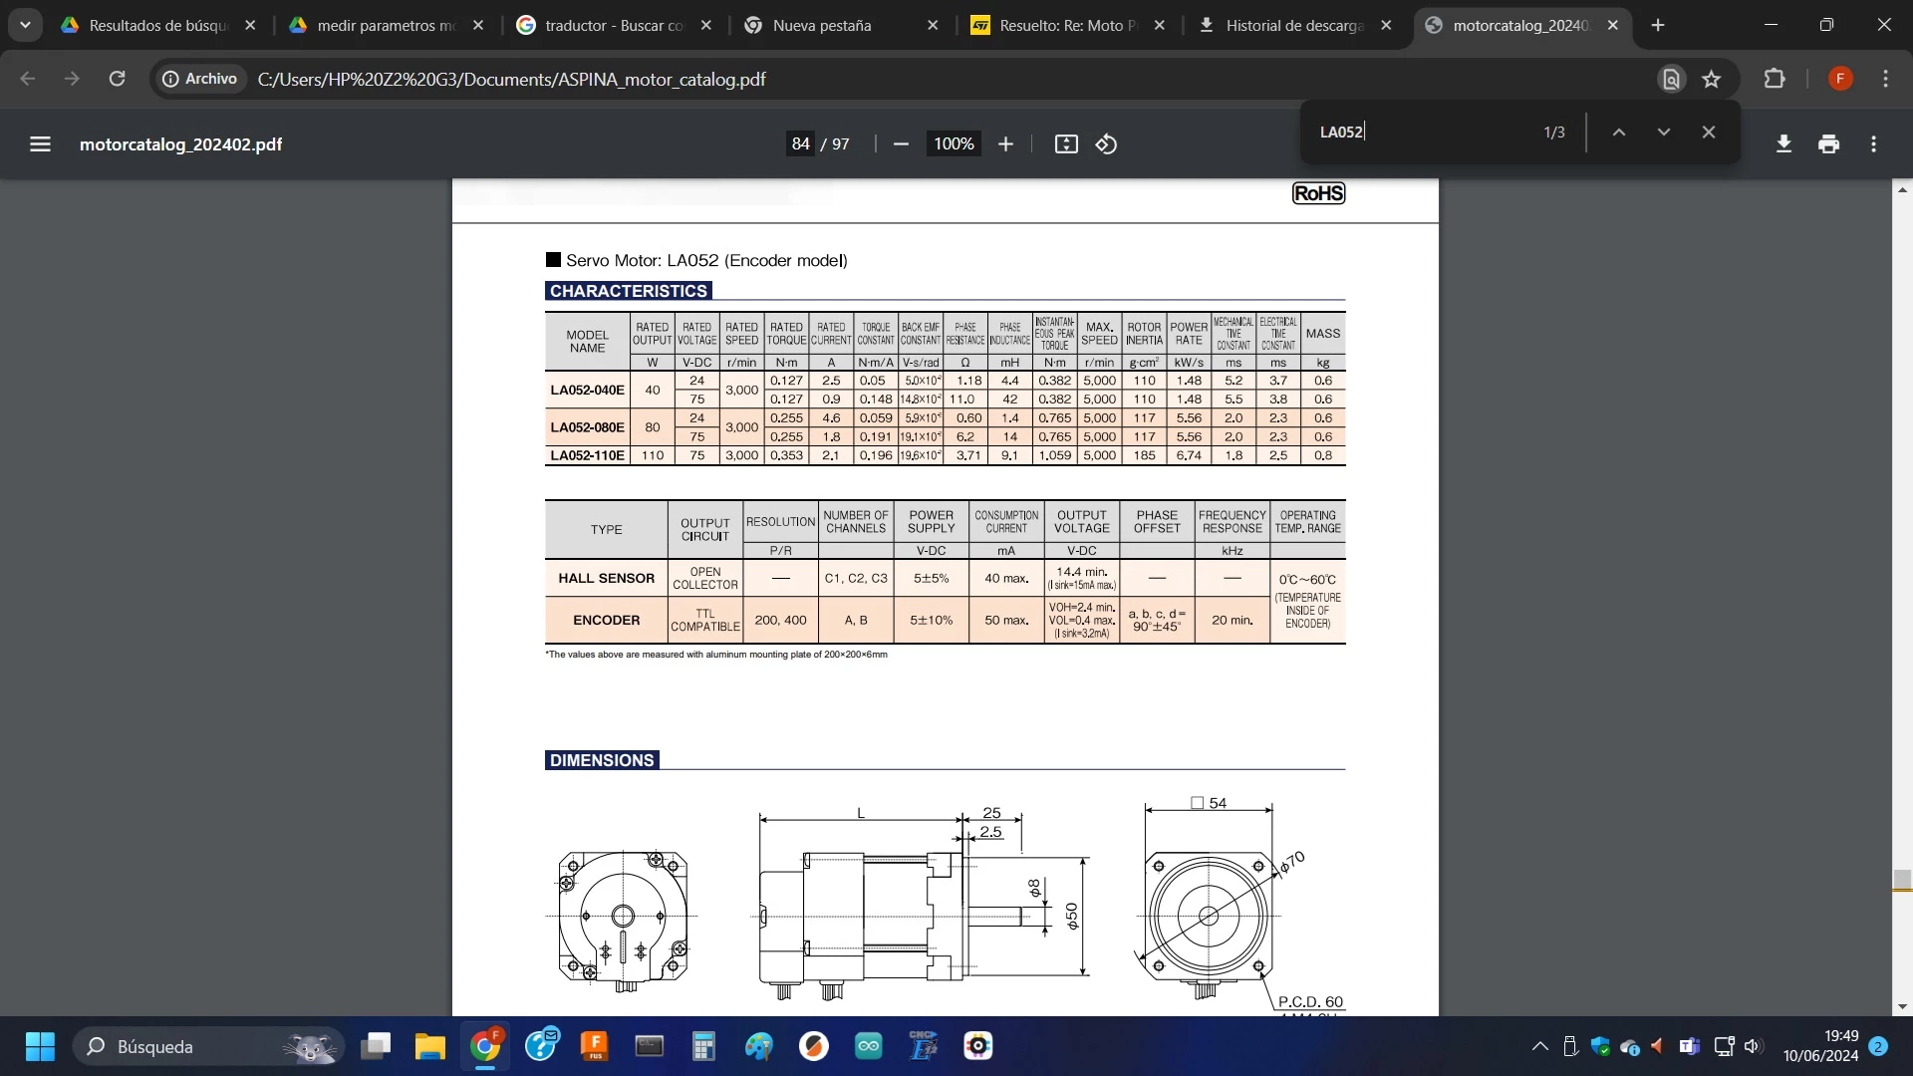
Task: Close the 'Nueva pestaña' tab
Action: 933,25
